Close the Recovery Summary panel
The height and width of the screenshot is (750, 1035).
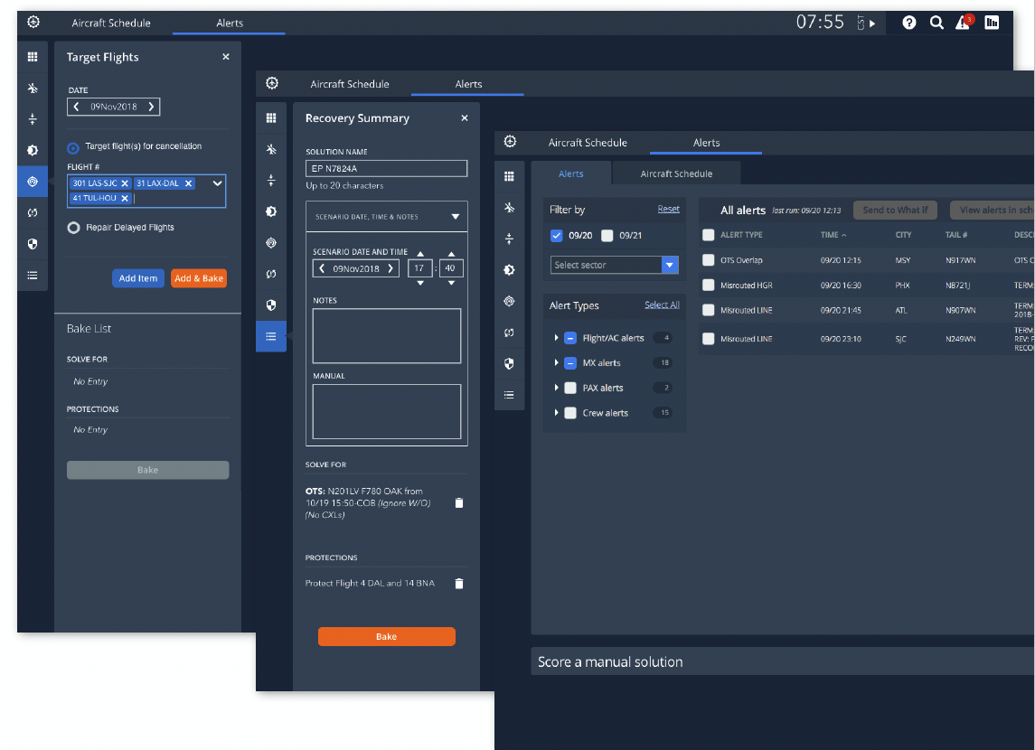(465, 118)
